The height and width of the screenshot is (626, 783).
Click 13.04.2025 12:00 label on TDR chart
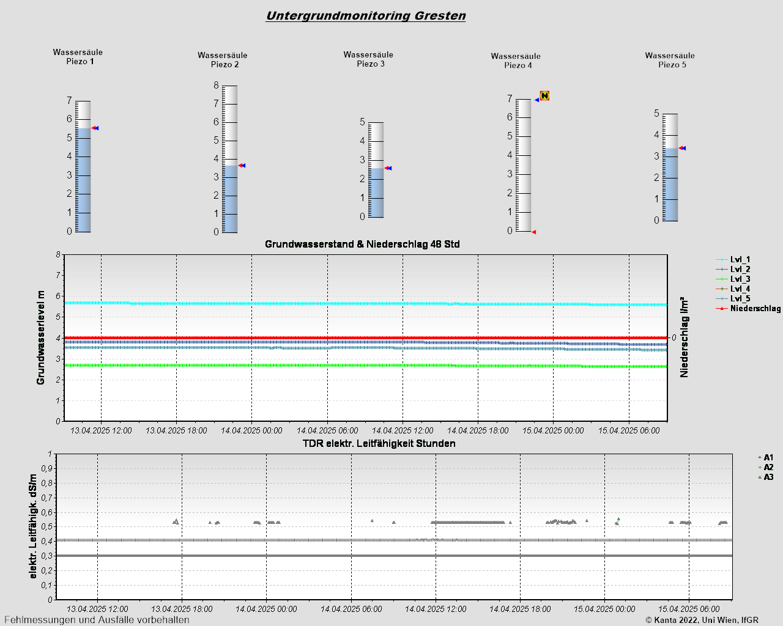click(x=97, y=609)
